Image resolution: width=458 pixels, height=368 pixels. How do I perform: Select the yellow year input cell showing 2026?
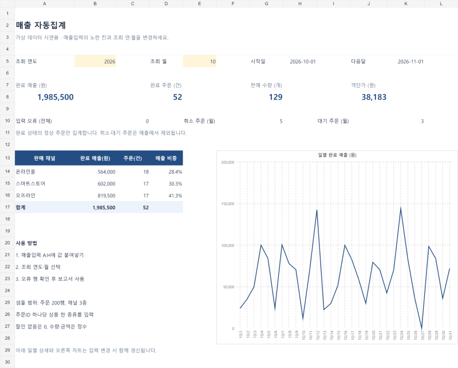[95, 61]
